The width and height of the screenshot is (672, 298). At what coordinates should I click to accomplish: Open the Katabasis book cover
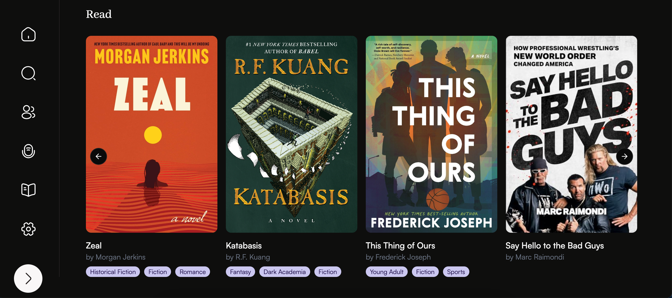click(x=291, y=134)
